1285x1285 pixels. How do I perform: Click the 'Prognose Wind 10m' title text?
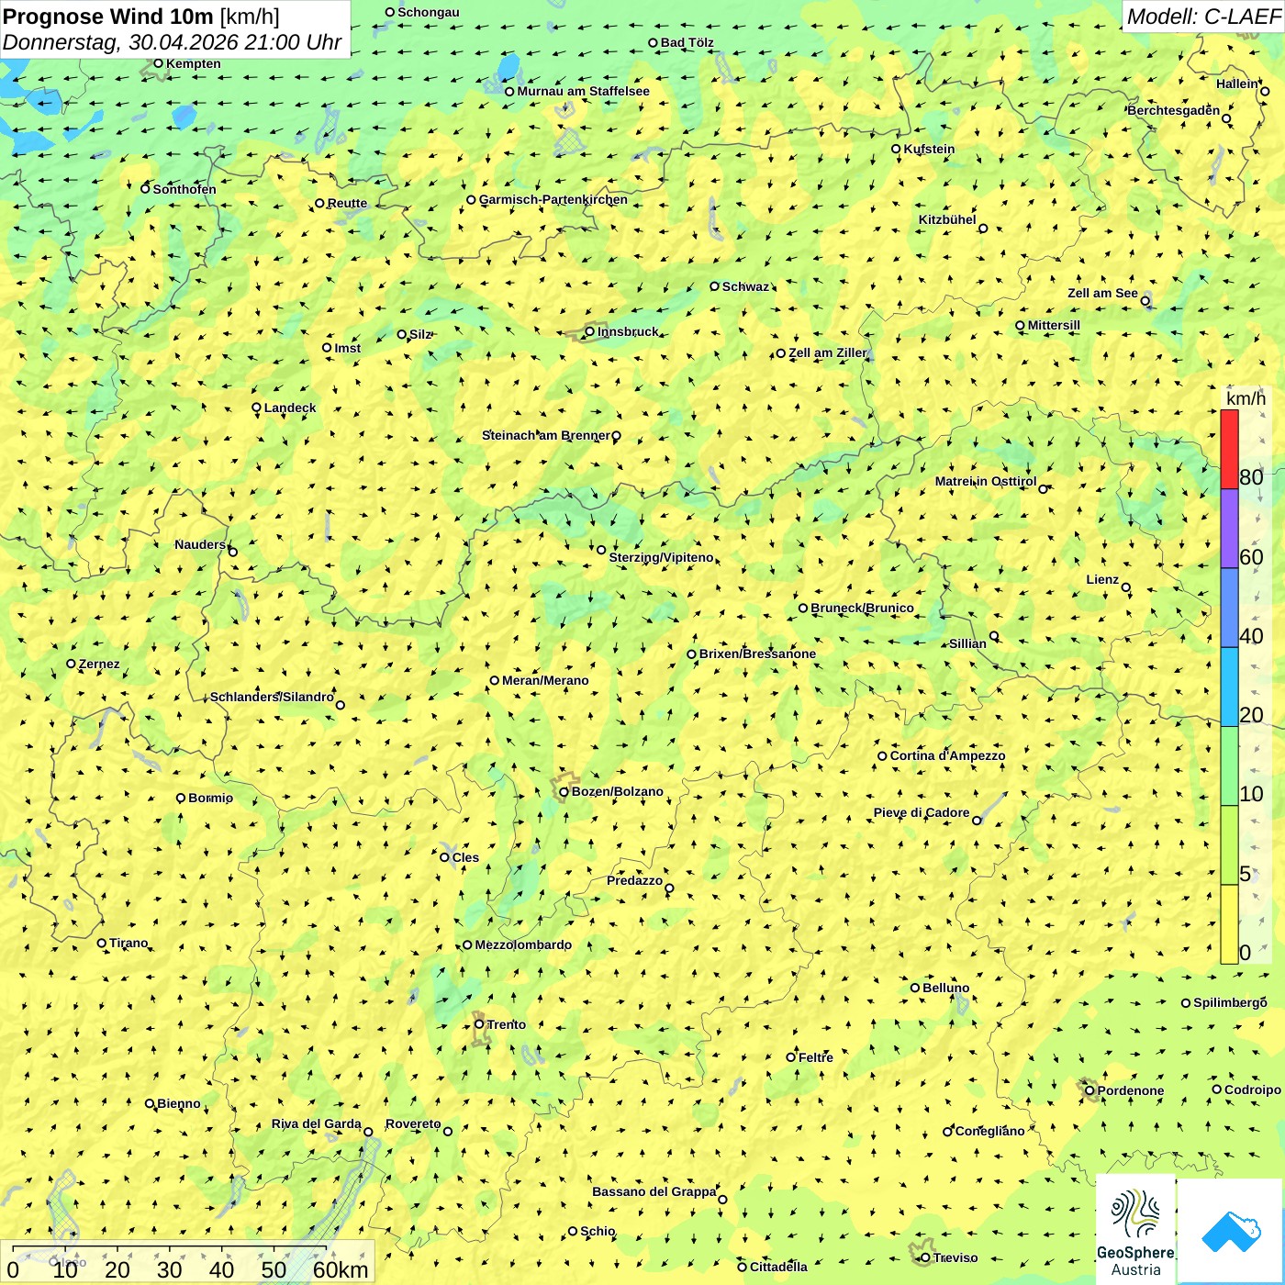[x=109, y=17]
